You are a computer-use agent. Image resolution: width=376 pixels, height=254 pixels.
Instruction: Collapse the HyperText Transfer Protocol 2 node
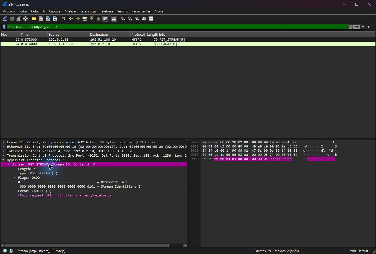coord(3,160)
